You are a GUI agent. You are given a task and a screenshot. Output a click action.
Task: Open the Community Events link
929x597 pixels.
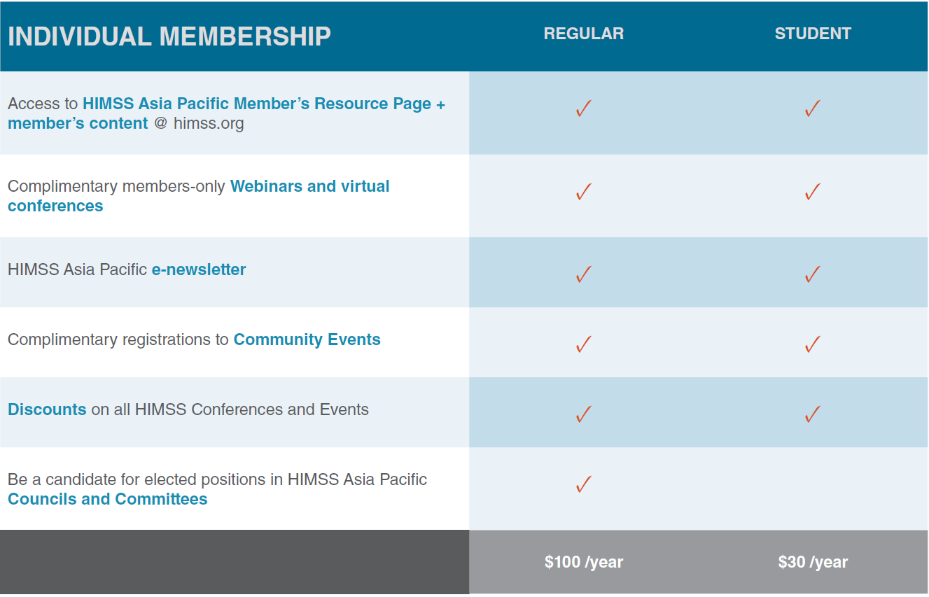point(307,340)
